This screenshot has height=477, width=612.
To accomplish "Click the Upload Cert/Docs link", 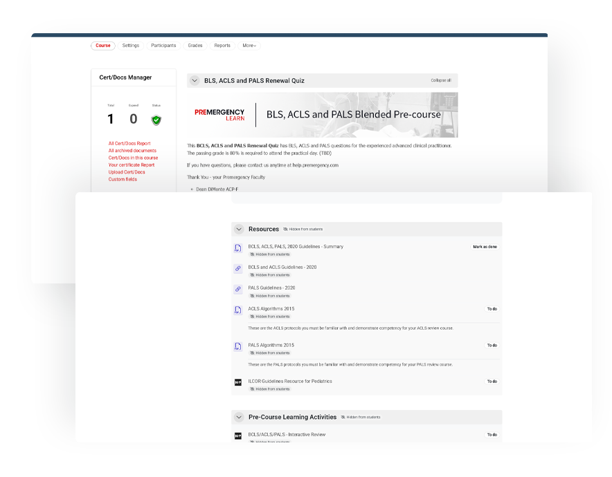I will tap(127, 172).
